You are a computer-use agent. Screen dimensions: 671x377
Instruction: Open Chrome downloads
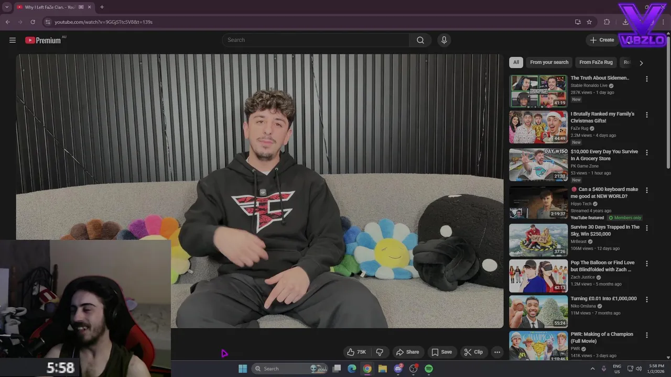tap(625, 22)
